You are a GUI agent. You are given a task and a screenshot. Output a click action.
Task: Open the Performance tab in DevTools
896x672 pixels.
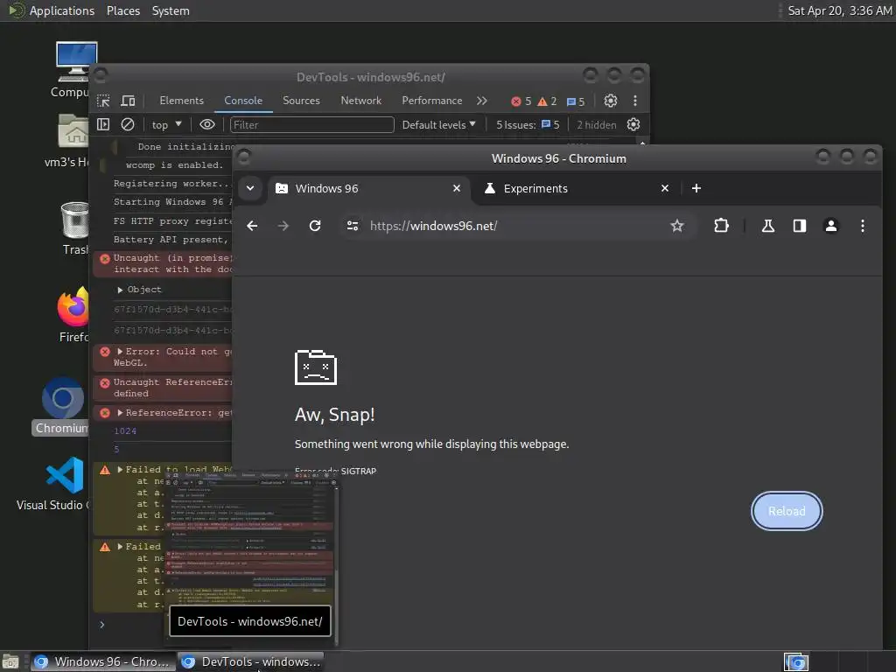click(432, 101)
